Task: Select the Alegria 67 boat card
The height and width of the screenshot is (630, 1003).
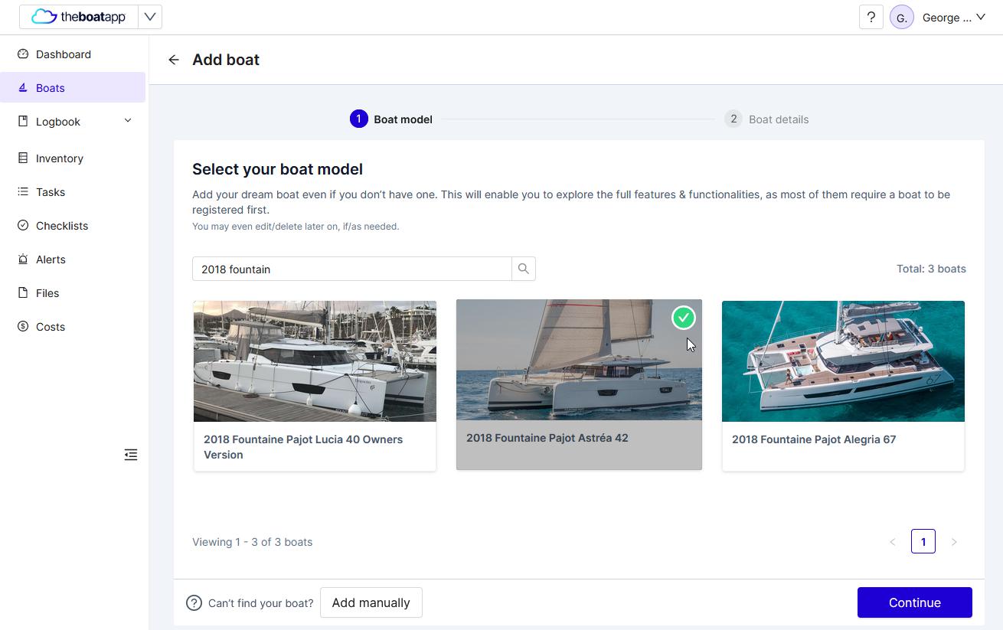Action: pyautogui.click(x=843, y=385)
